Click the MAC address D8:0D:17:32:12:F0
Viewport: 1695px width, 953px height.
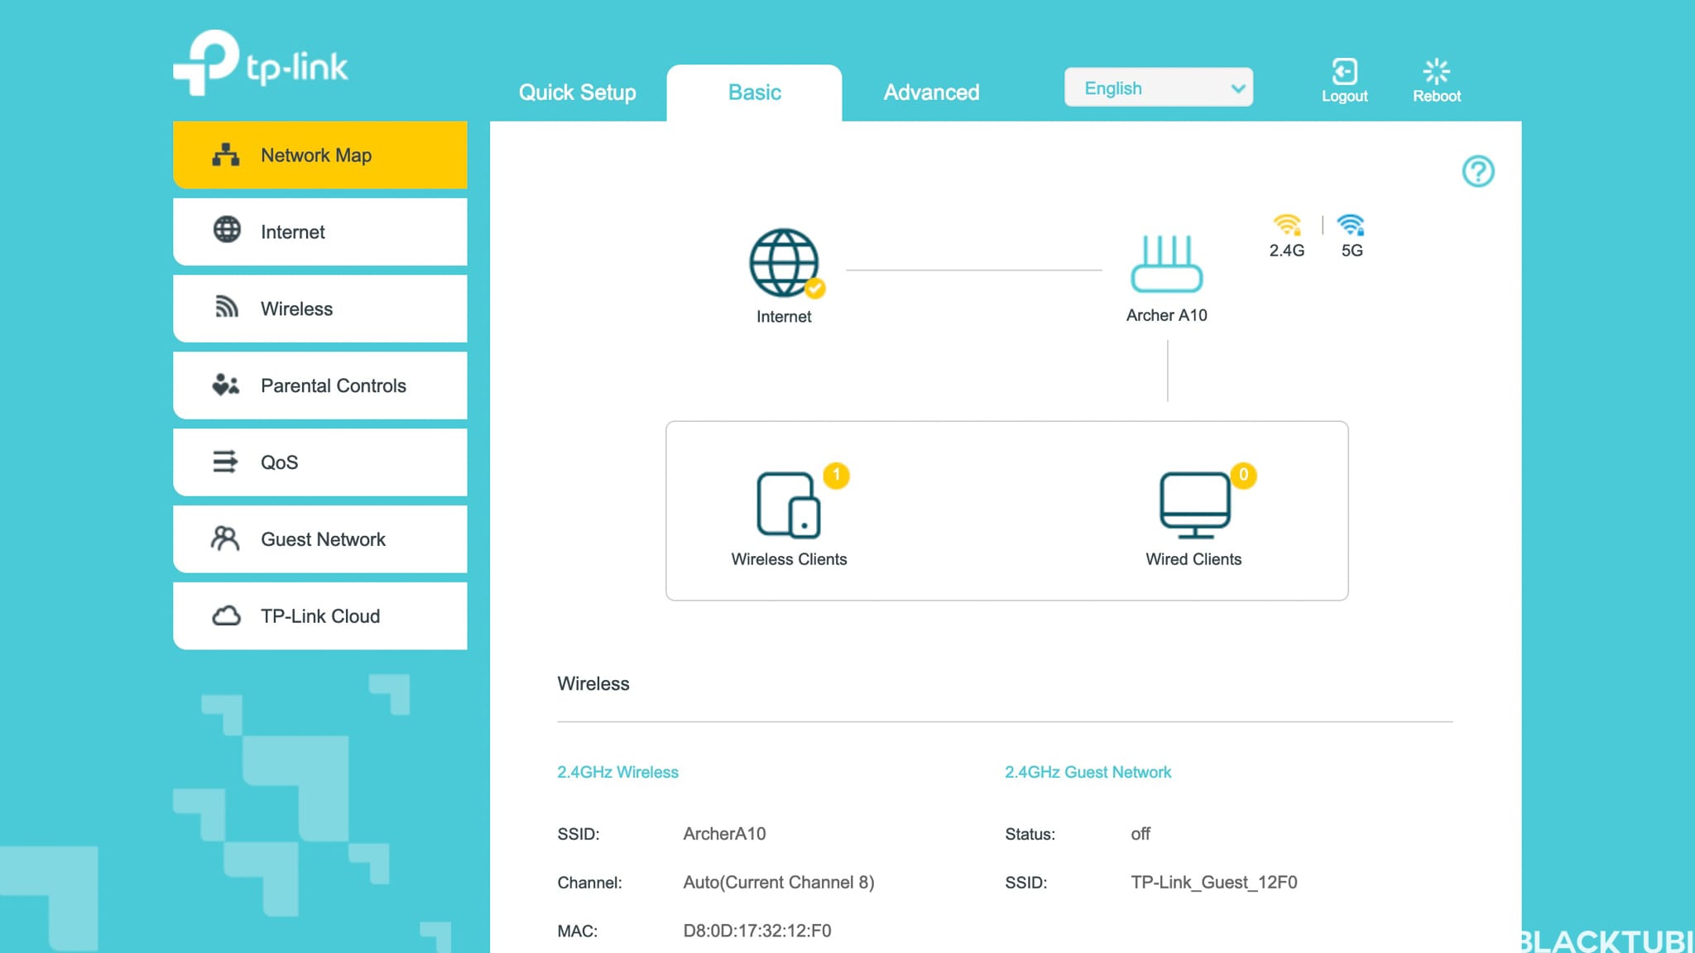click(756, 931)
